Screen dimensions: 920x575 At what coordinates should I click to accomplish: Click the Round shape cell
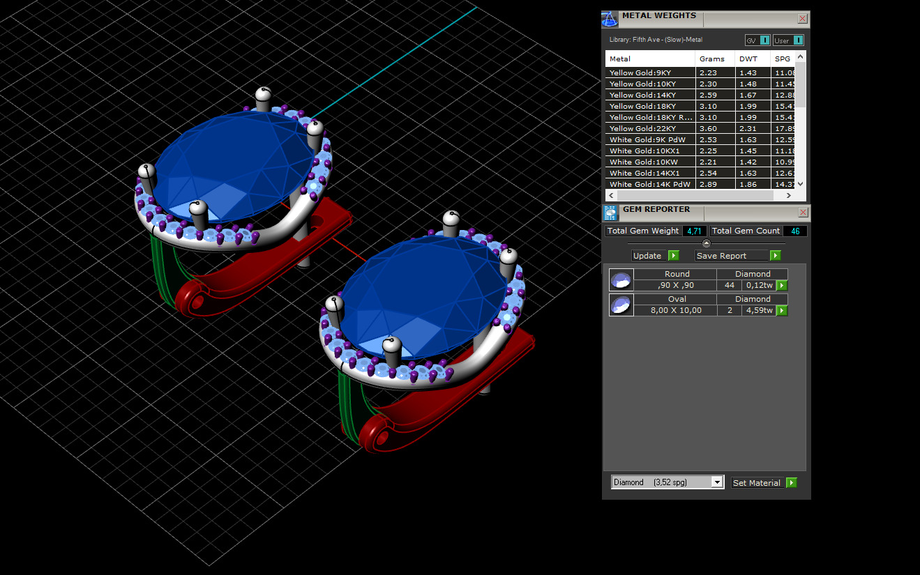point(676,274)
